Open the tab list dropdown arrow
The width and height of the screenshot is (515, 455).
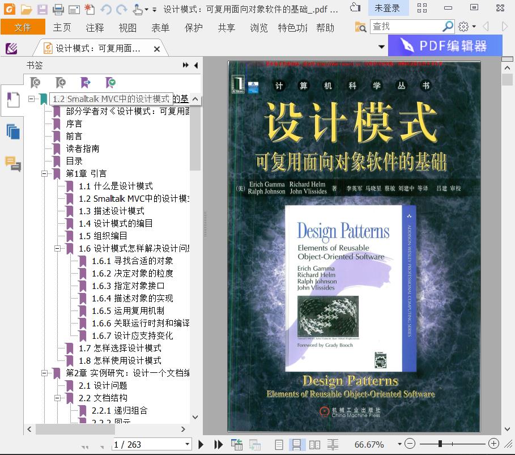click(x=381, y=46)
